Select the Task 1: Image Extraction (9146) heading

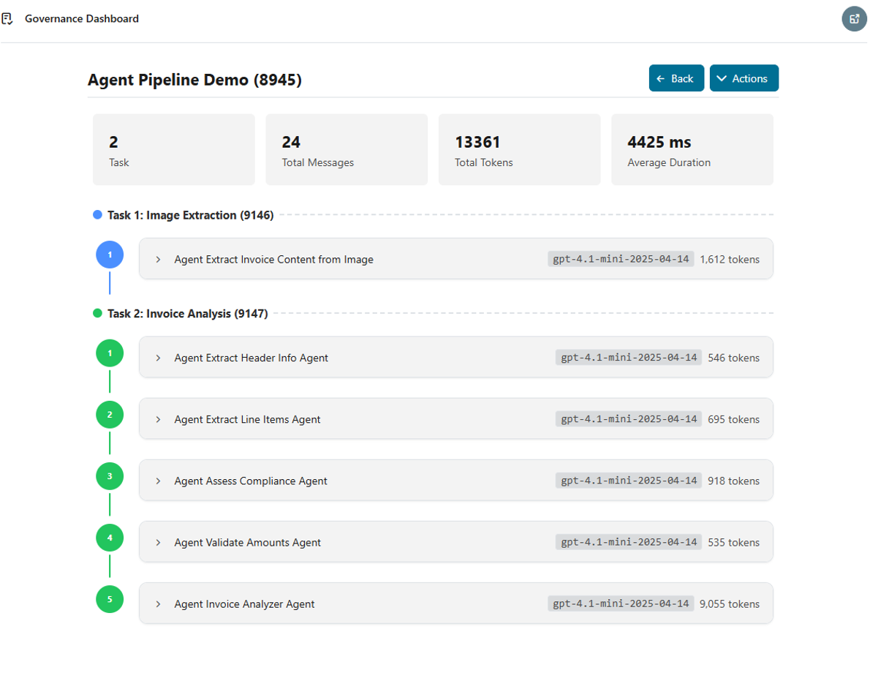(190, 215)
